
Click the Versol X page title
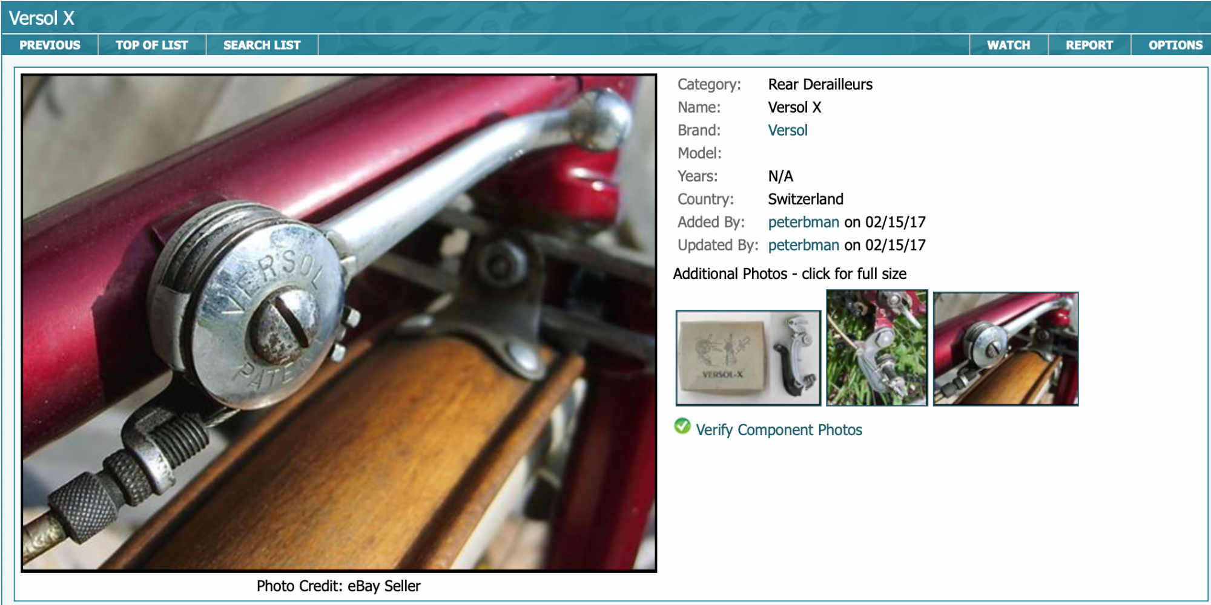coord(42,18)
